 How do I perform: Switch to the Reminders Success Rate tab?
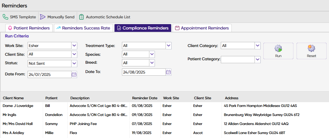tap(83, 28)
